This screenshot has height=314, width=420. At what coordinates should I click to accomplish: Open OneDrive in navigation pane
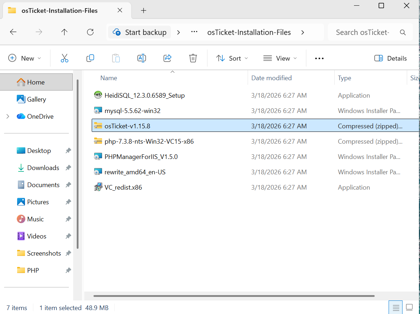coord(36,116)
